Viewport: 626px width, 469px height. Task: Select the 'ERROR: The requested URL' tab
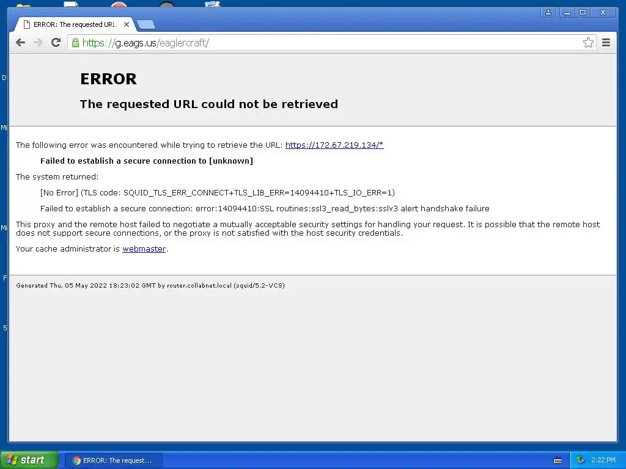coord(75,24)
